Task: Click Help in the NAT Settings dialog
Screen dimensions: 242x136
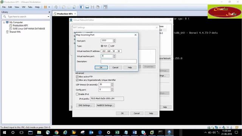Action: click(x=151, y=113)
